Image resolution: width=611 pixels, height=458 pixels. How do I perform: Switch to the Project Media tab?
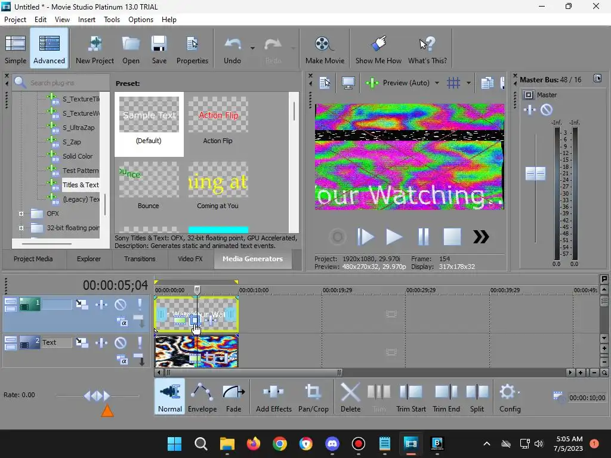(33, 259)
